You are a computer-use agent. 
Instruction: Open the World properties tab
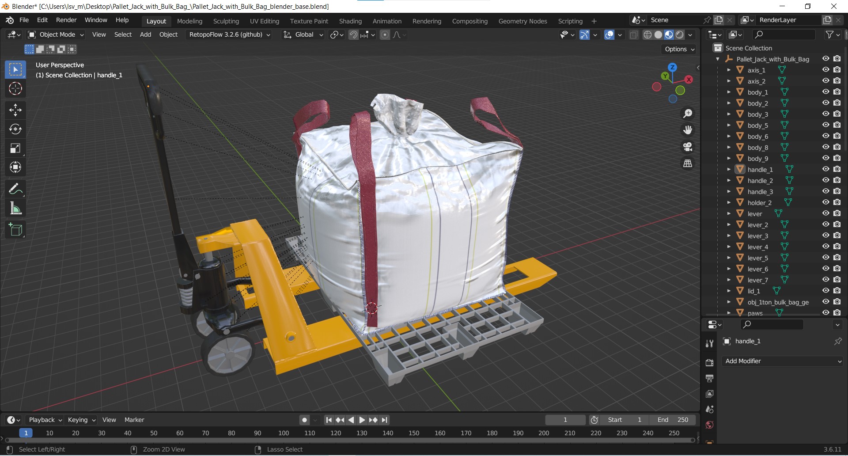[x=709, y=425]
